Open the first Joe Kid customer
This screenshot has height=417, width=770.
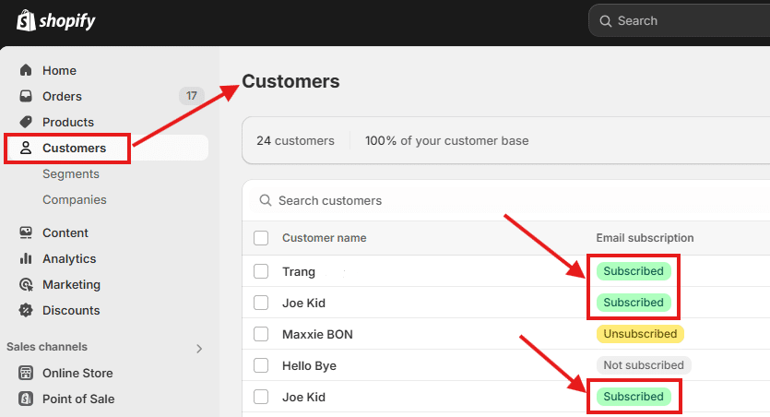[303, 303]
